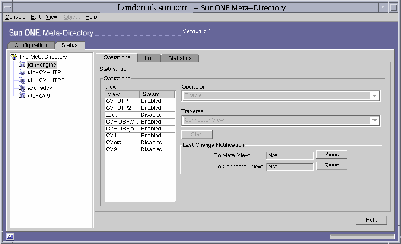Click the utc-CV9 server icon

pyautogui.click(x=22, y=96)
